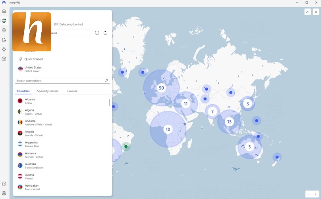Switch to Specialty servers tab
This screenshot has width=321, height=199.
tap(48, 91)
